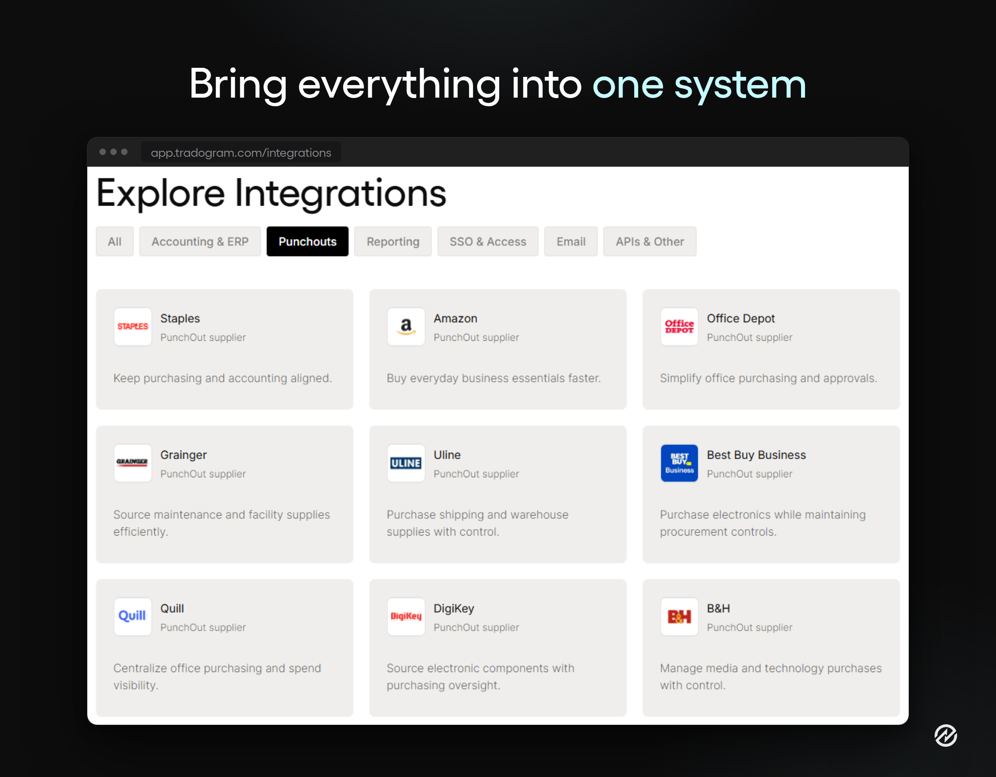996x777 pixels.
Task: Click 'PunchOut supplier' label under DigiKey
Action: tap(476, 628)
